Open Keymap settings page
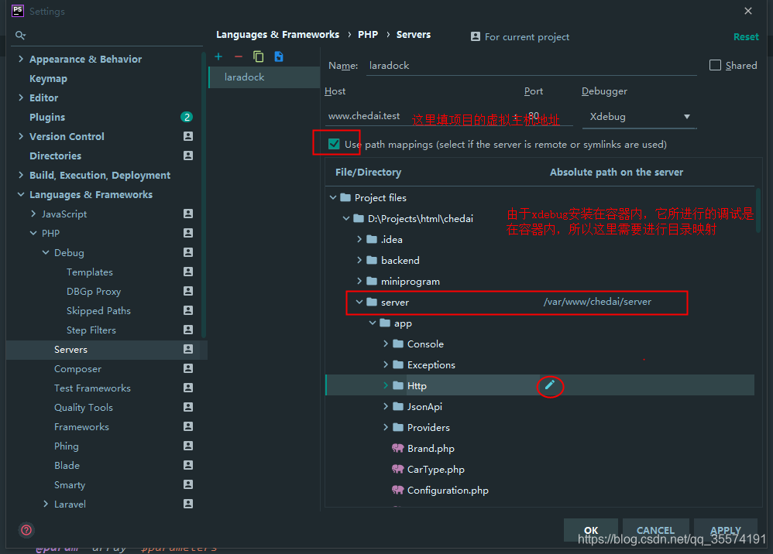The image size is (773, 554). click(48, 78)
